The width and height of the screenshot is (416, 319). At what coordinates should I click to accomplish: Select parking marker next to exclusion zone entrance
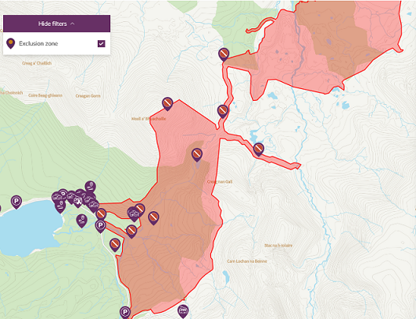coord(100,226)
